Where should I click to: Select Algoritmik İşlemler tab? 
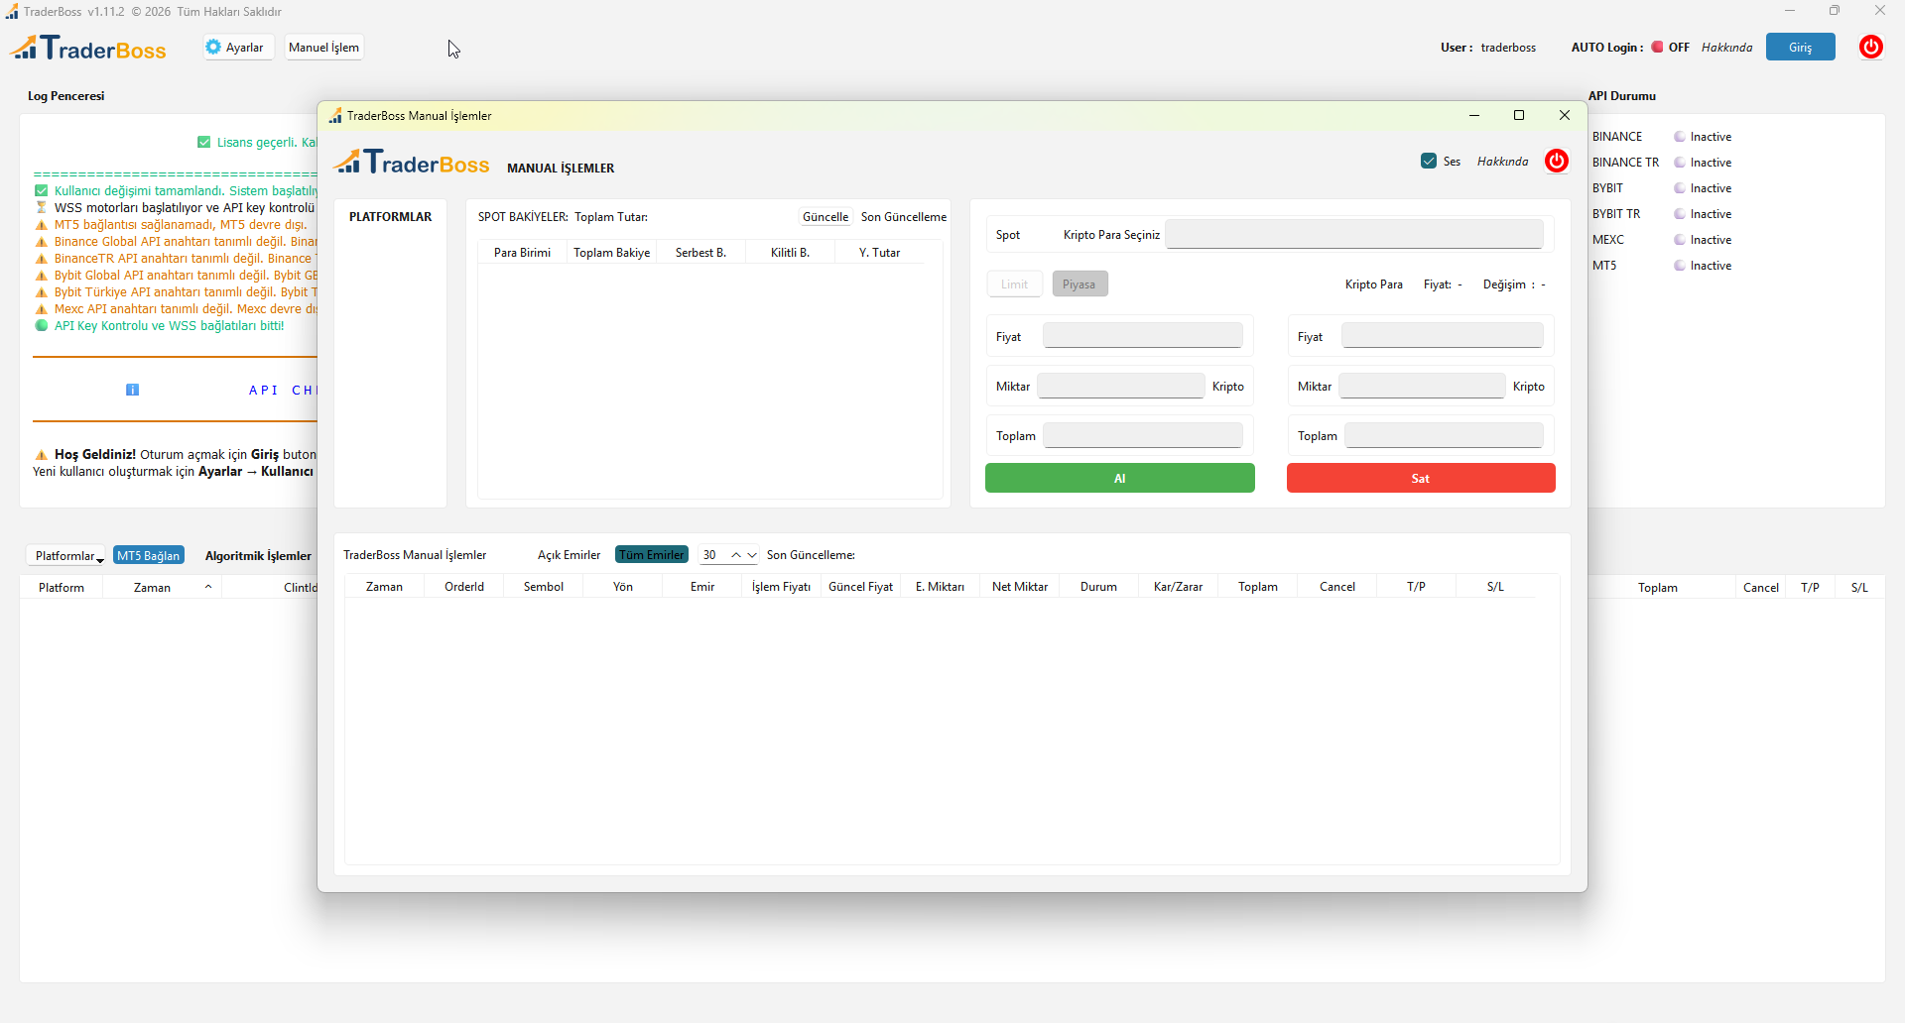258,556
